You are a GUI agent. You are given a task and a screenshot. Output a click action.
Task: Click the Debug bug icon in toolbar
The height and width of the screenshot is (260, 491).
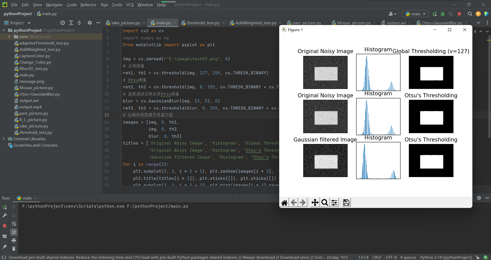tap(443, 14)
